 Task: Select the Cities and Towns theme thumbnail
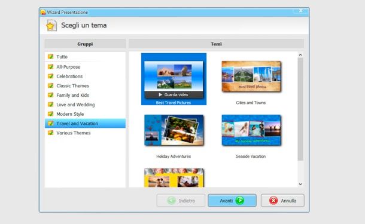251,76
